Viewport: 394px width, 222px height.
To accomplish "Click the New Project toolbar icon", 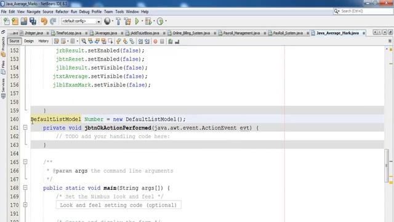I will coord(15,22).
